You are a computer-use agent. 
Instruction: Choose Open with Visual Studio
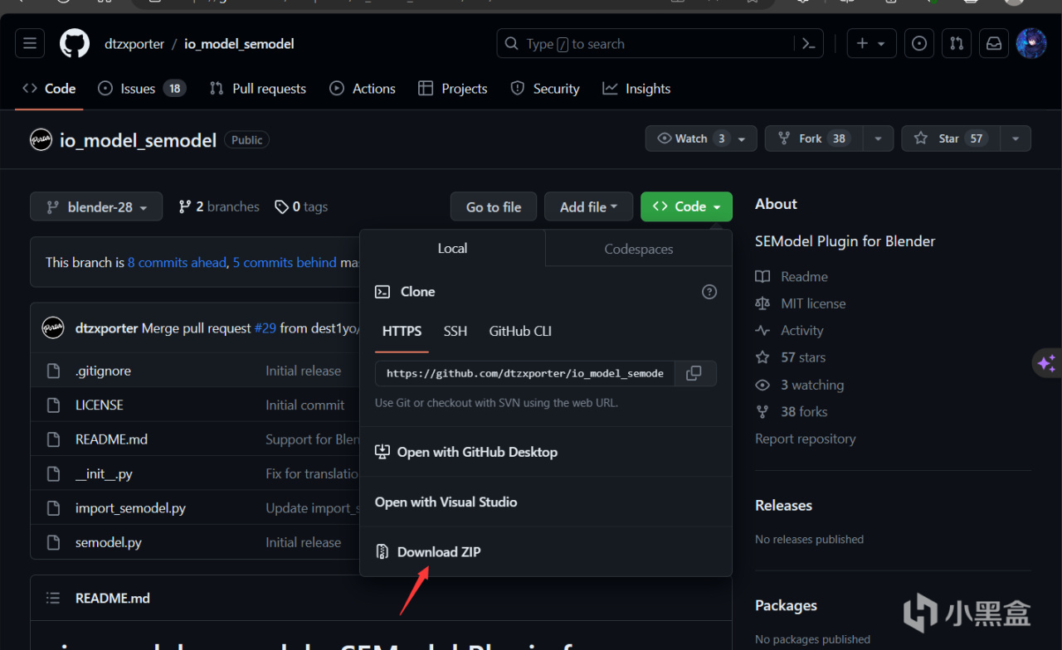point(446,502)
